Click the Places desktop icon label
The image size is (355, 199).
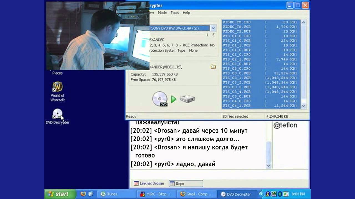[57, 73]
